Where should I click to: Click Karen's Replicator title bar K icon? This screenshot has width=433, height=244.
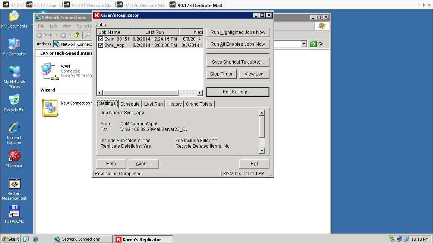pyautogui.click(x=97, y=15)
